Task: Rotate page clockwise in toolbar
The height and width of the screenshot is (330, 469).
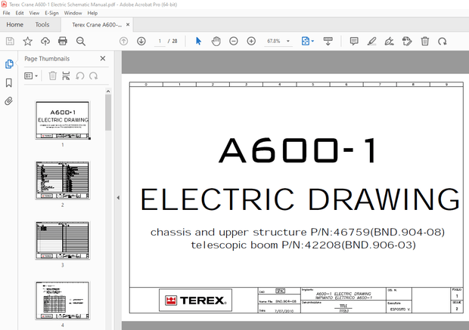Action: click(x=443, y=42)
